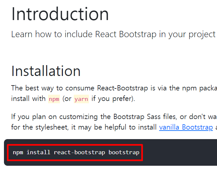Click the 'npm install react-bootstrap bootstrap' command text
Screen dimensions: 217x171
point(76,153)
